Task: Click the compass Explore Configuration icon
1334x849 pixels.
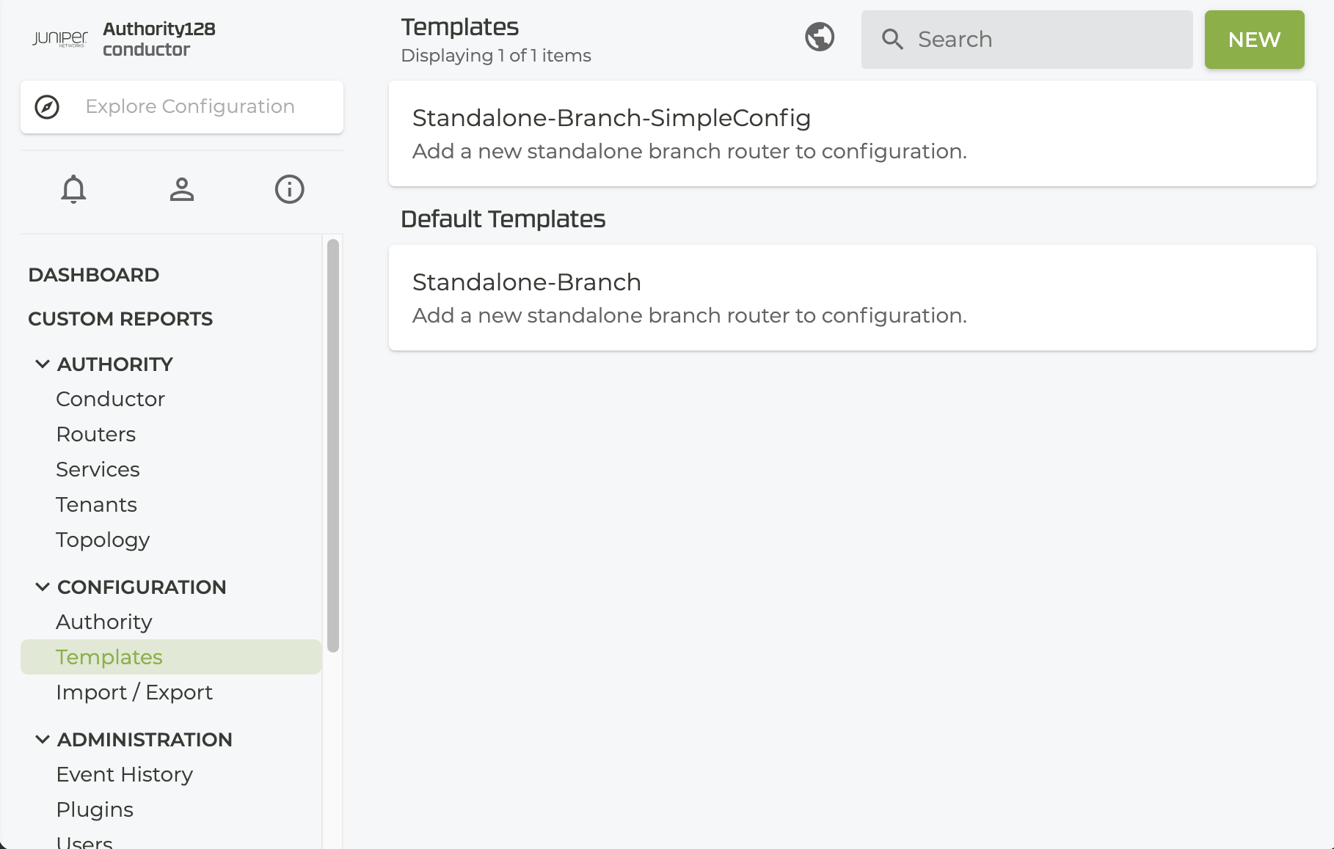Action: 47,107
